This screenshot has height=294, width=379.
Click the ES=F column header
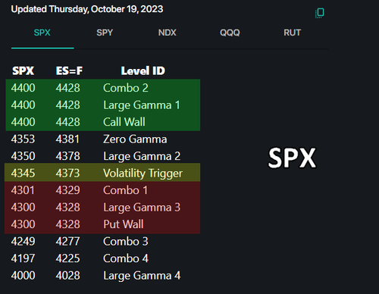(69, 70)
